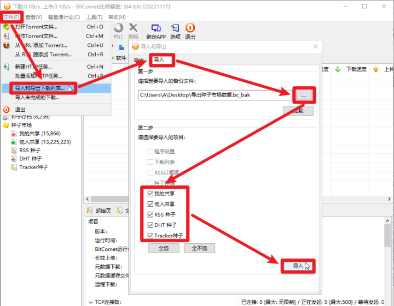Open the 起始页 tab
Image resolution: width=394 pixels, height=306 pixels.
[x=99, y=211]
